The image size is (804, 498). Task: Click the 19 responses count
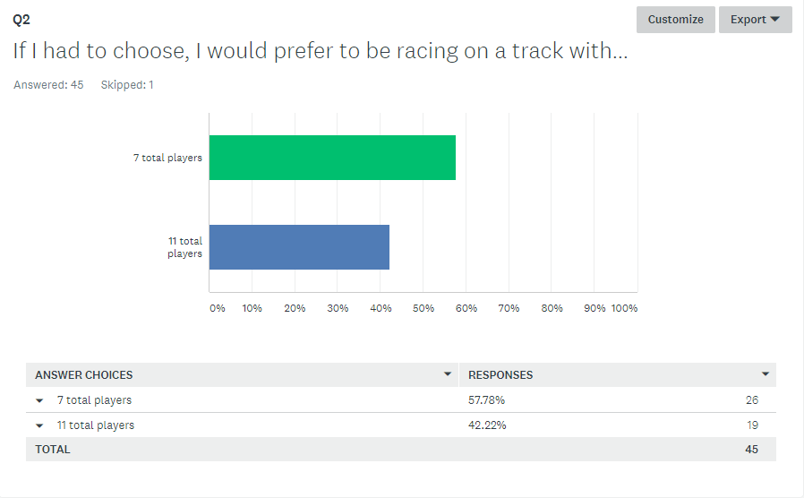[752, 425]
